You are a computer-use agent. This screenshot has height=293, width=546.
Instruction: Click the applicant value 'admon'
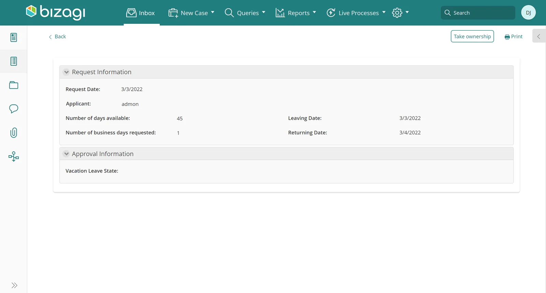130,104
